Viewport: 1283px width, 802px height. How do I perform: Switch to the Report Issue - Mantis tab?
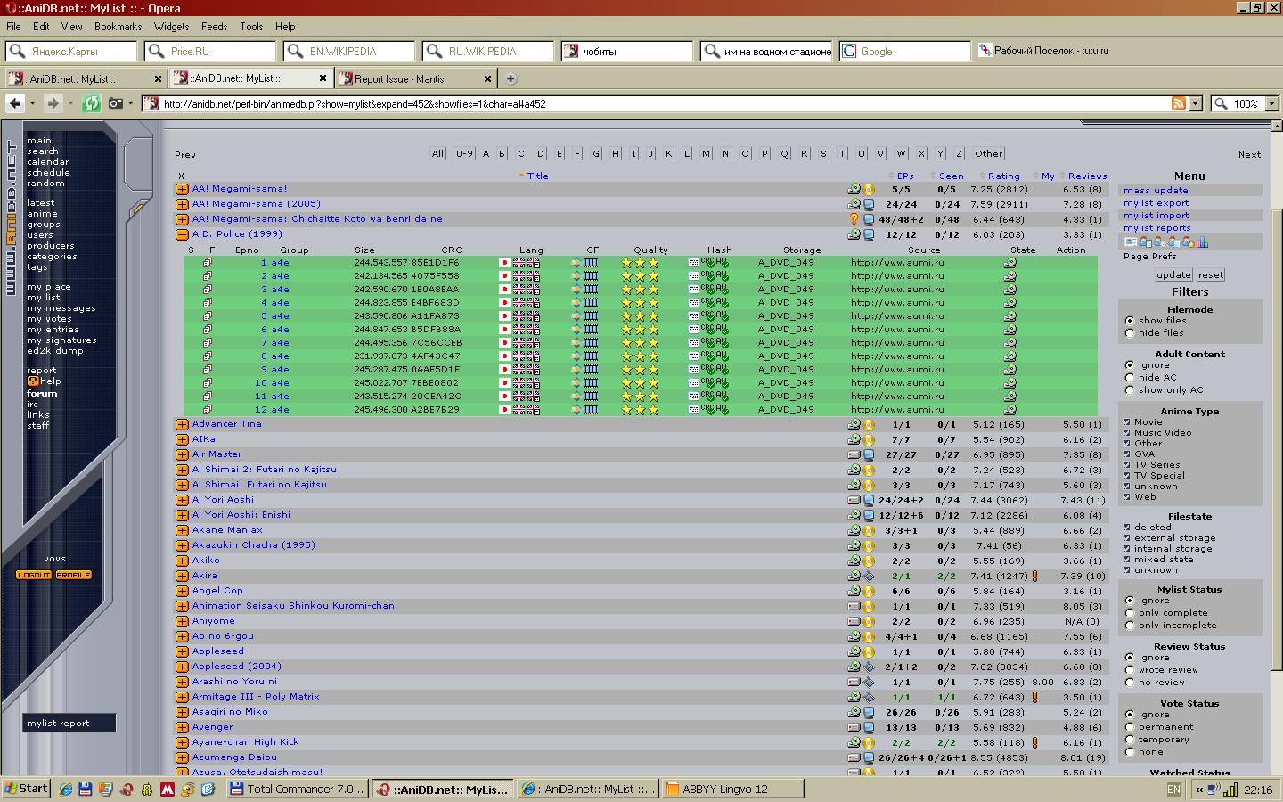pyautogui.click(x=399, y=78)
